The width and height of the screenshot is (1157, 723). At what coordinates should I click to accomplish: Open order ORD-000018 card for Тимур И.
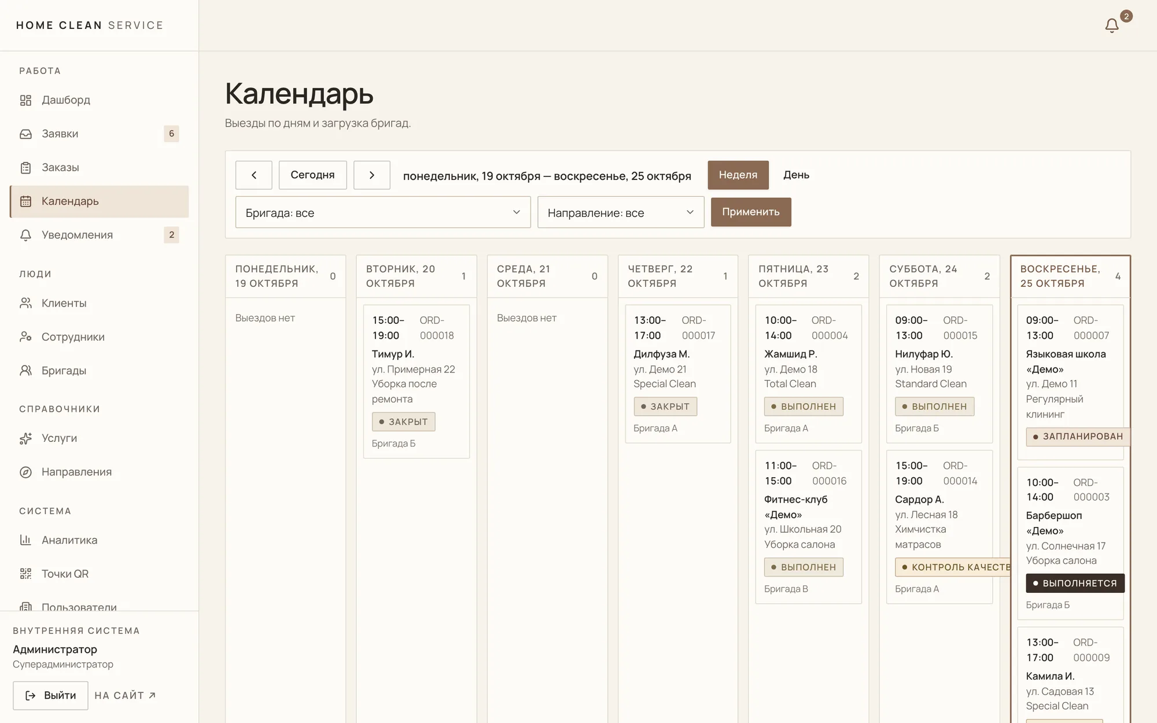(417, 382)
